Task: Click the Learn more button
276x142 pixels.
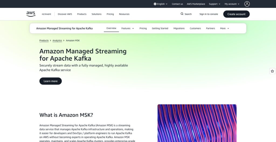Action: 50,81
